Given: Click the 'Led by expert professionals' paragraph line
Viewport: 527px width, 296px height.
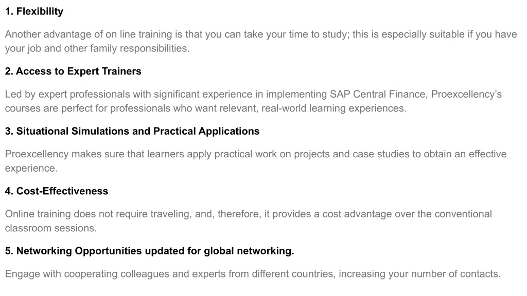Looking at the screenshot, I should tap(253, 95).
